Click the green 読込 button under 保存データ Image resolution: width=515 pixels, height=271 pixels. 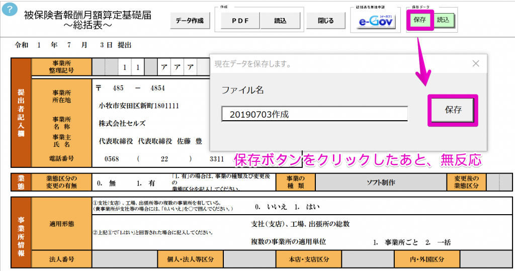(444, 20)
